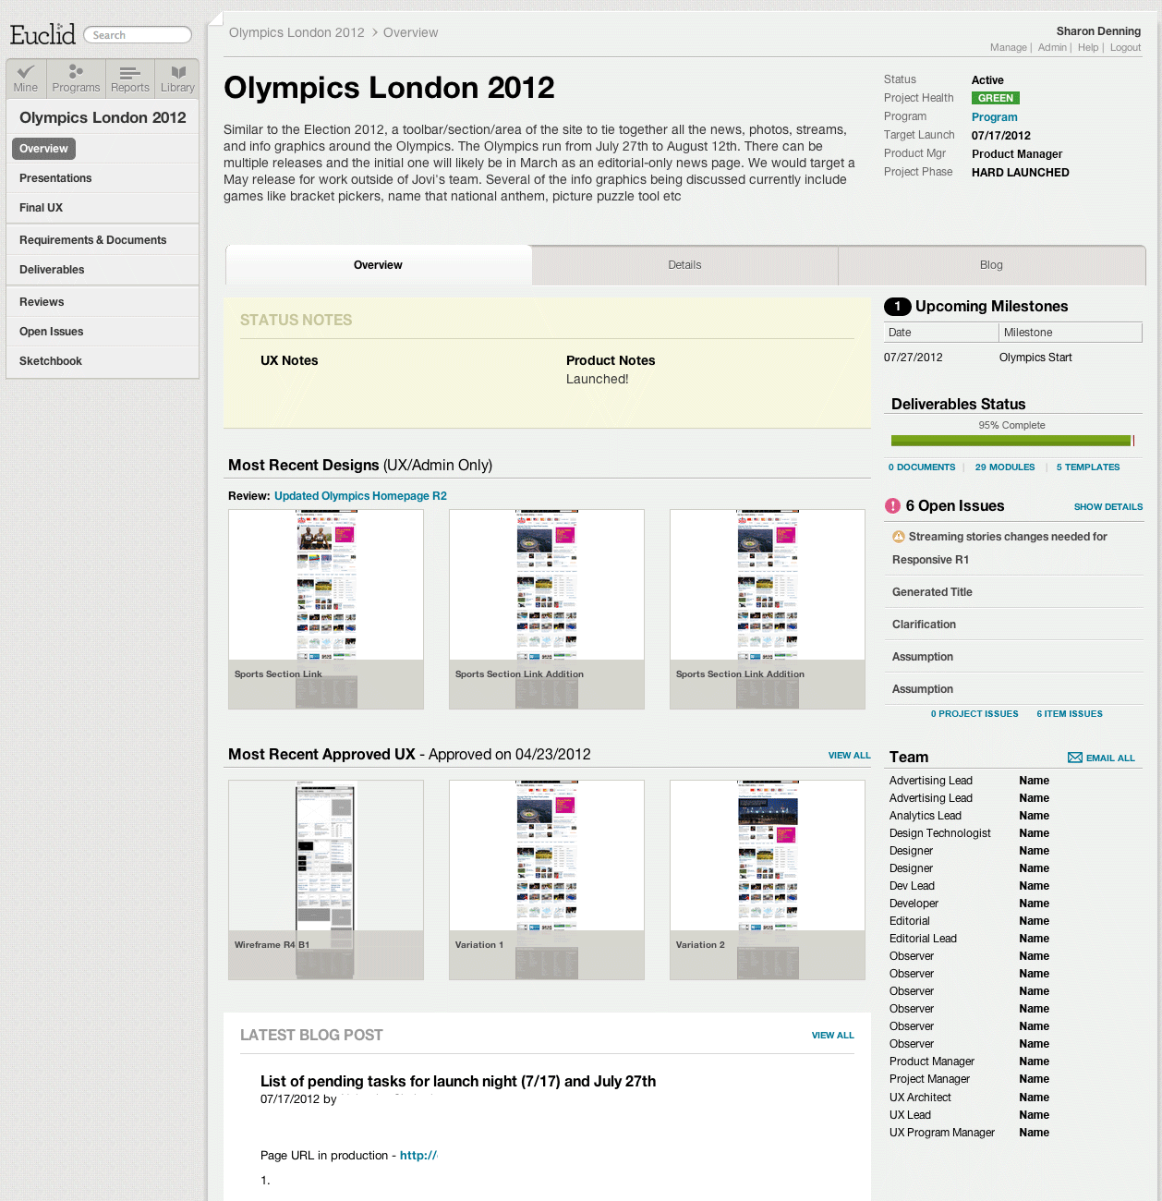Viewport: 1162px width, 1201px height.
Task: Click the red open issues alert icon
Action: (892, 505)
